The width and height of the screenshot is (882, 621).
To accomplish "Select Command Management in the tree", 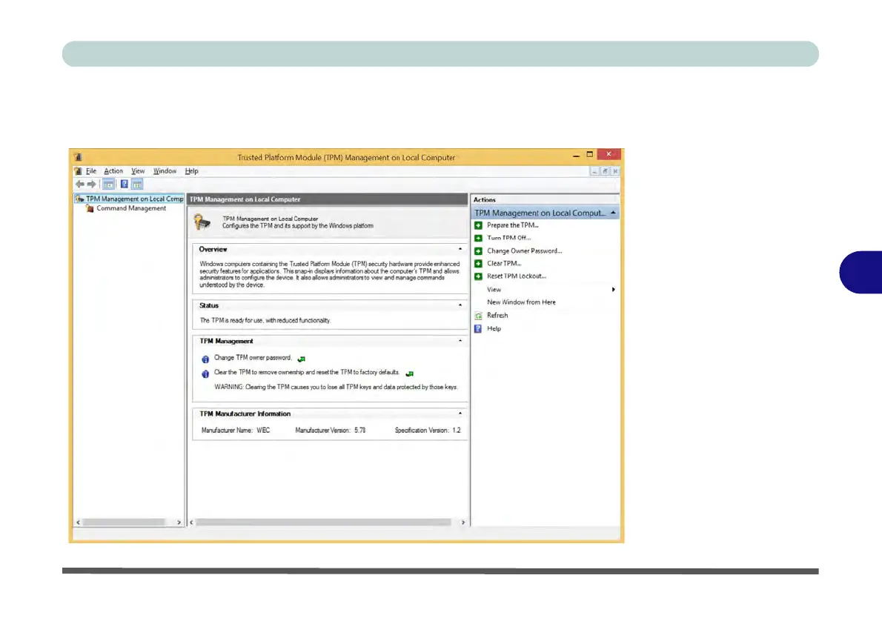I will (130, 209).
